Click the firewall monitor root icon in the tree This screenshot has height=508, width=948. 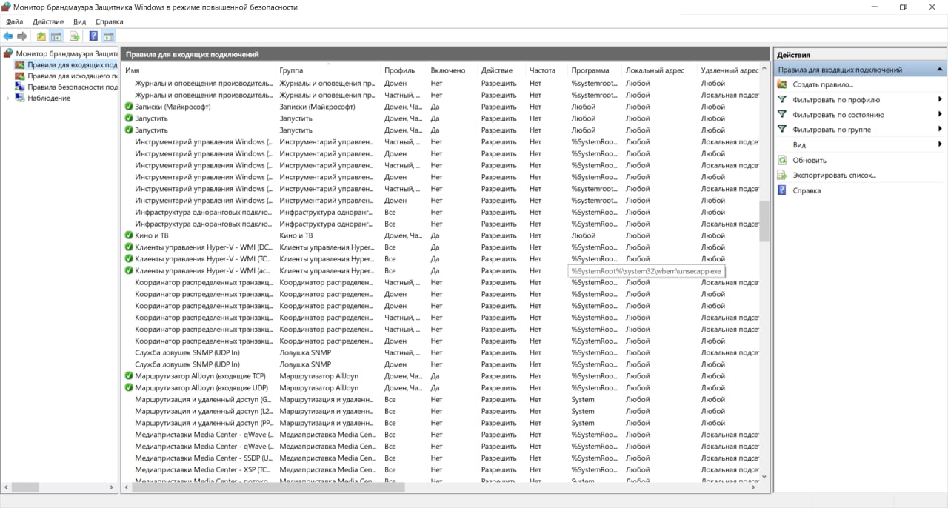tap(9, 53)
